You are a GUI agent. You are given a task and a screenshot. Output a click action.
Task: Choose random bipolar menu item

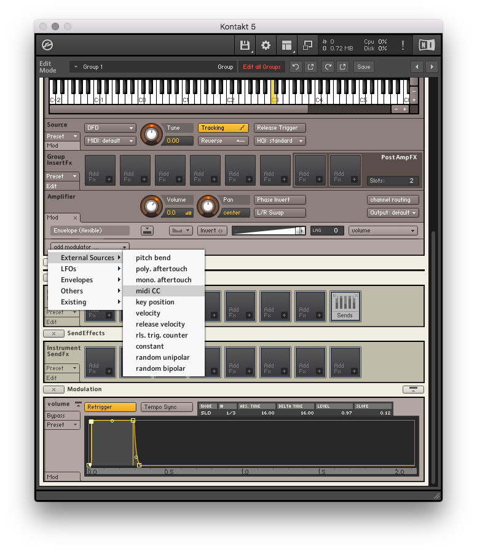click(x=164, y=368)
